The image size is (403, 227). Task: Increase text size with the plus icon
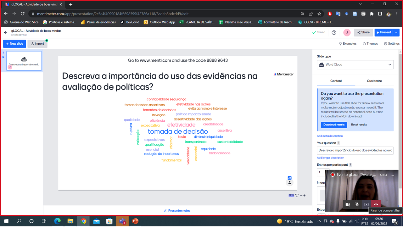tap(304, 196)
